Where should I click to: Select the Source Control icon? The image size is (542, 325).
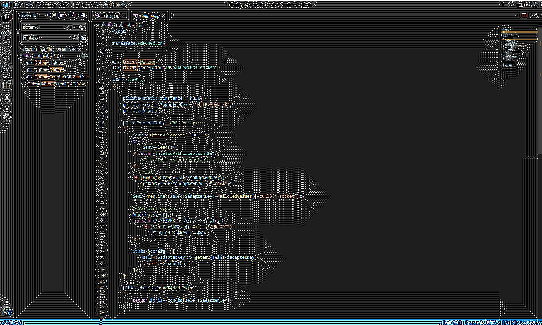pyautogui.click(x=7, y=50)
